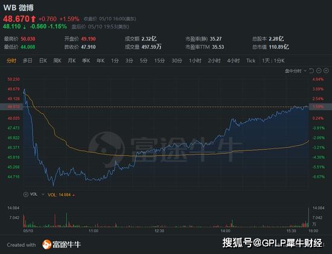This screenshot has height=254, width=332.
Task: Switch to 3分 interval
Action: [x=129, y=60]
